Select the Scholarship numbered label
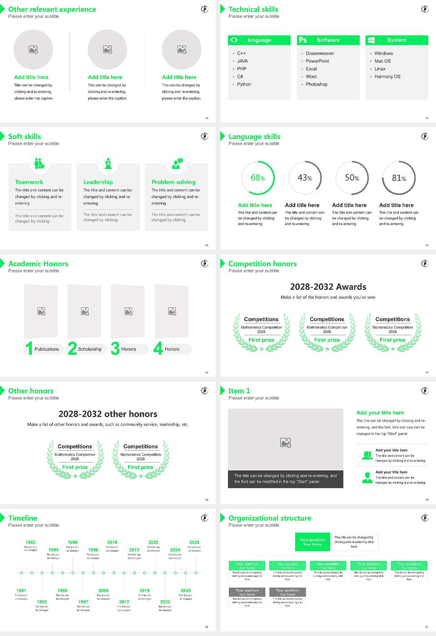The image size is (436, 636). coord(89,349)
